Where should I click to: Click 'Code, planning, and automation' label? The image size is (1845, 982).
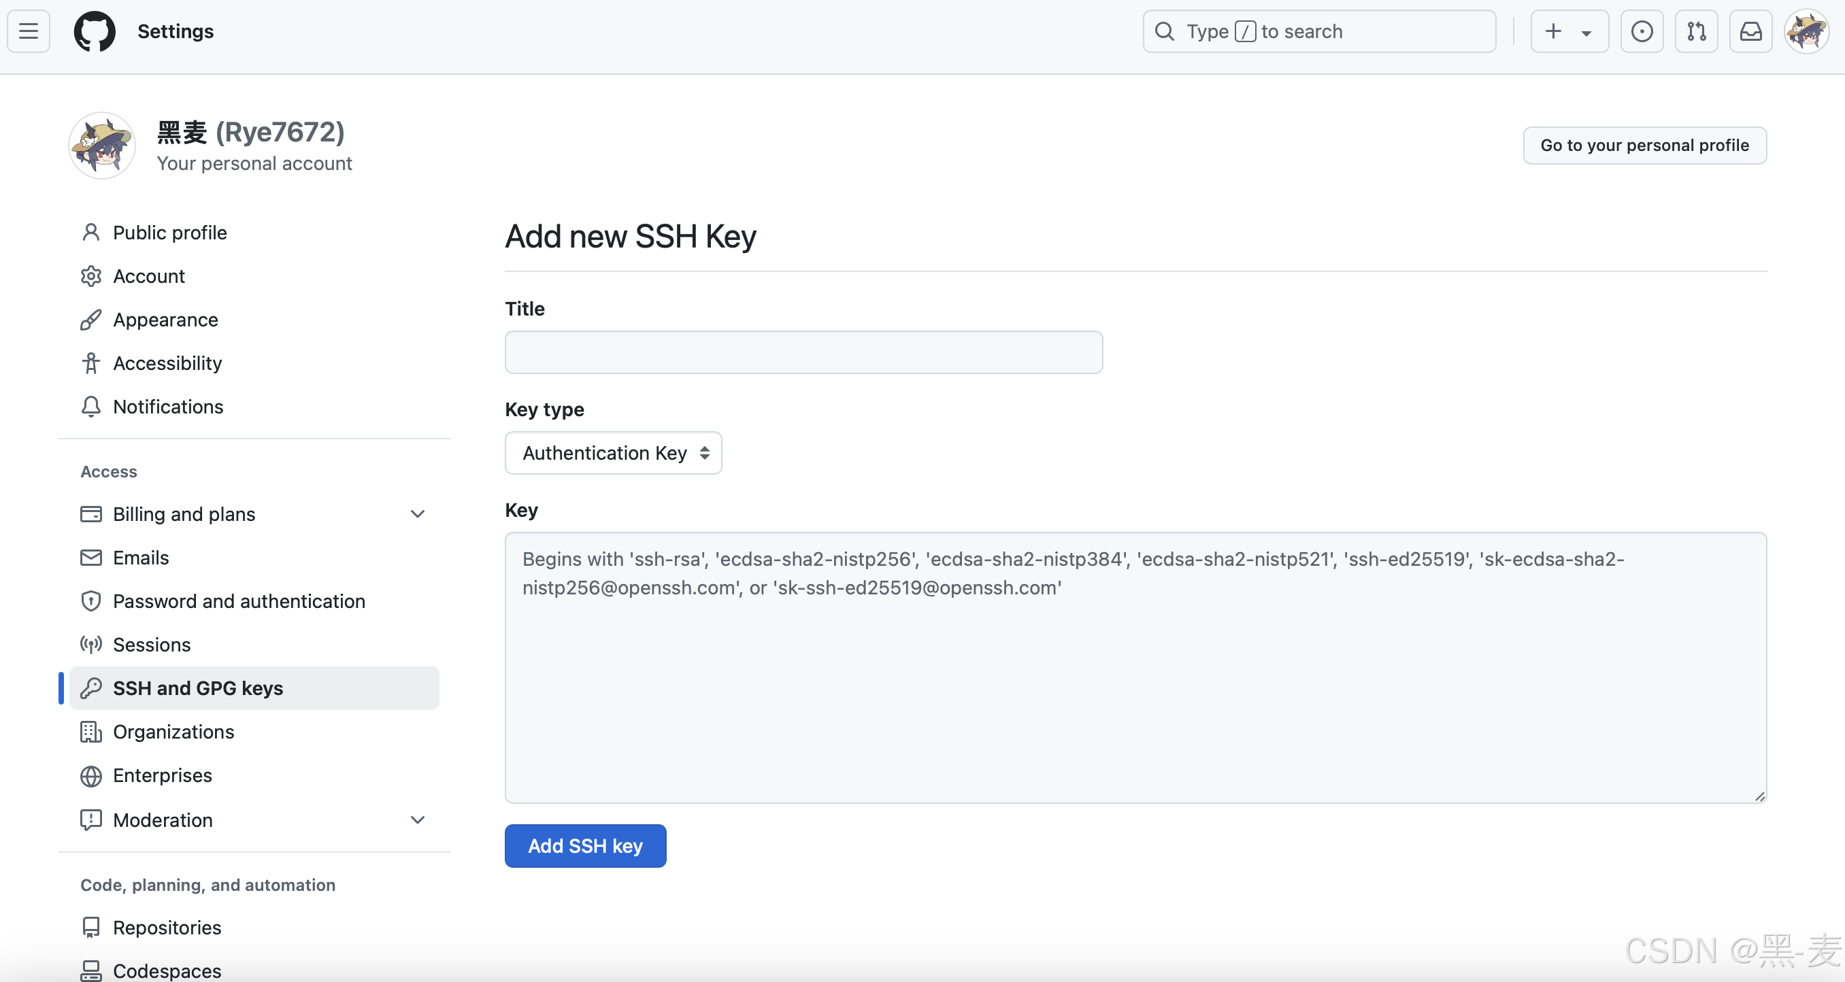207,885
